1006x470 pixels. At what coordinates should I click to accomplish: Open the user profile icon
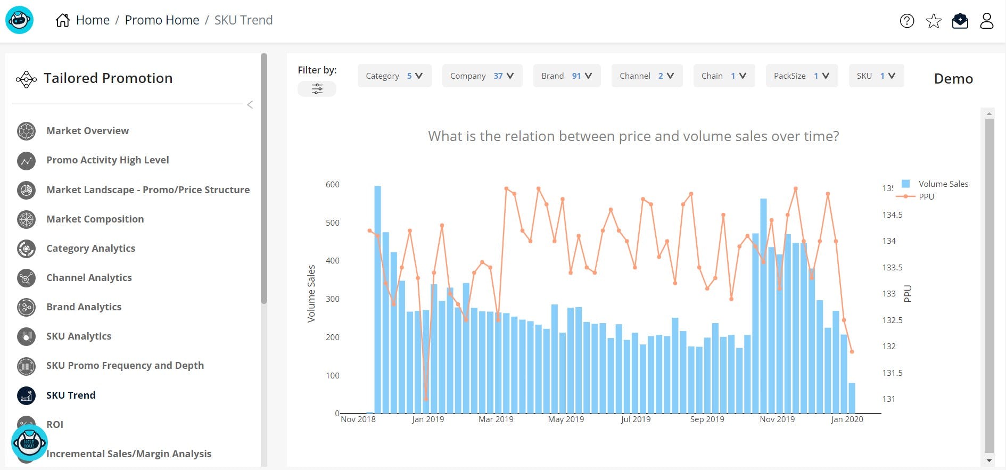(986, 21)
